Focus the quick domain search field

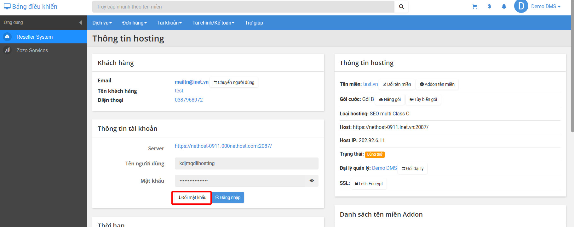243,7
